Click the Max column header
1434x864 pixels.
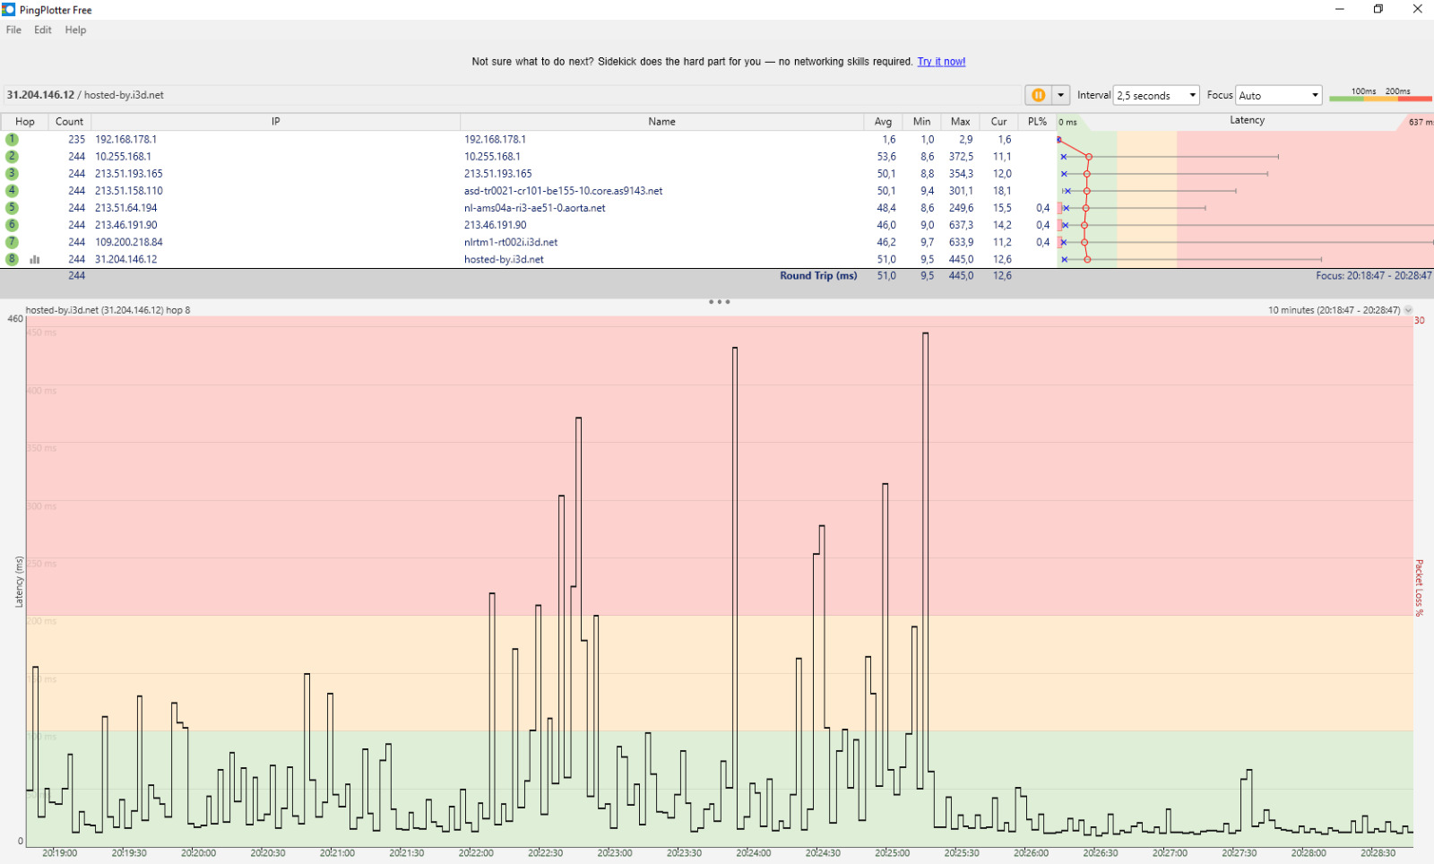[x=960, y=122]
